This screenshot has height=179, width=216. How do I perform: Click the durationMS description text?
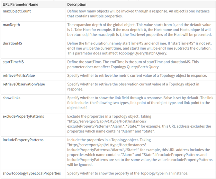coord(139,48)
